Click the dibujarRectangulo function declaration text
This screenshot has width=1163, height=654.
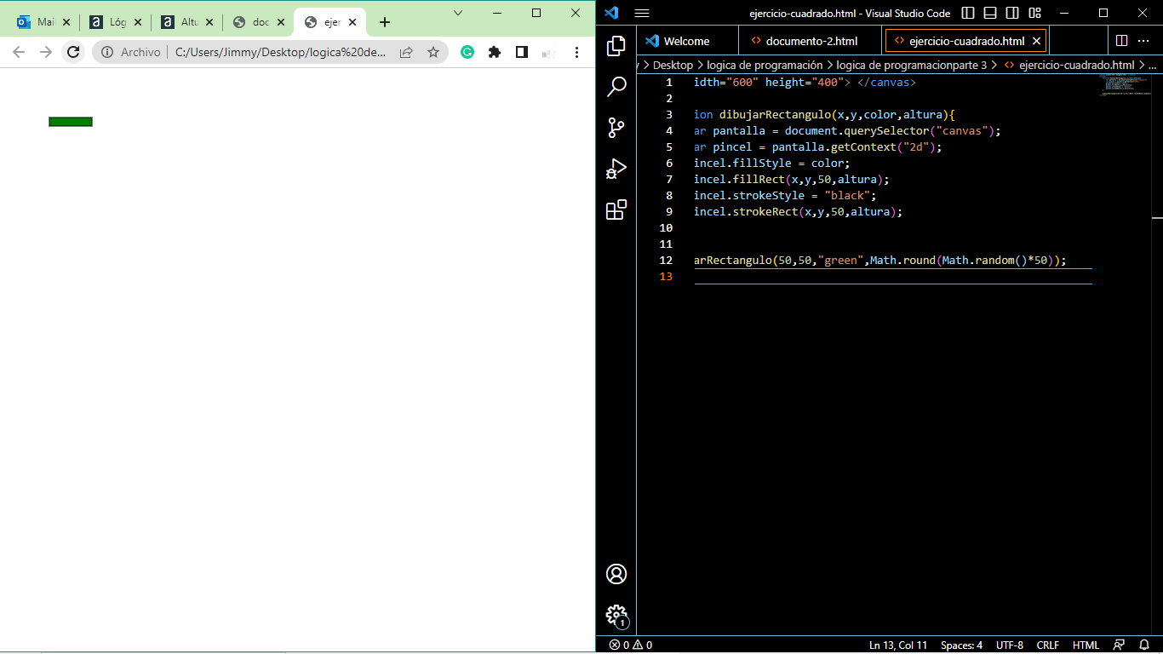click(775, 115)
